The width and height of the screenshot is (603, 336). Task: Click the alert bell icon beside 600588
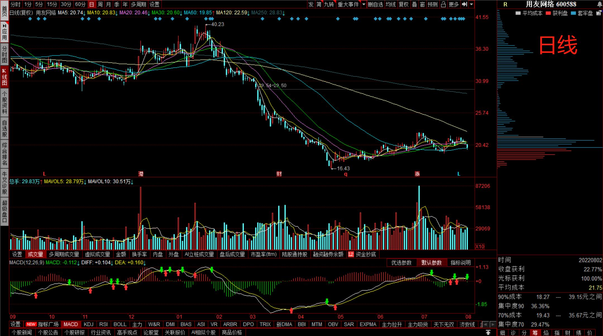click(599, 4)
